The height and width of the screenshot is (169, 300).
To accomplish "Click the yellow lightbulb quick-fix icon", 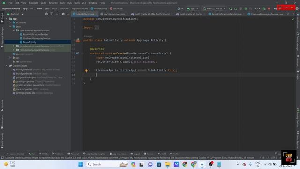I will [x=86, y=71].
